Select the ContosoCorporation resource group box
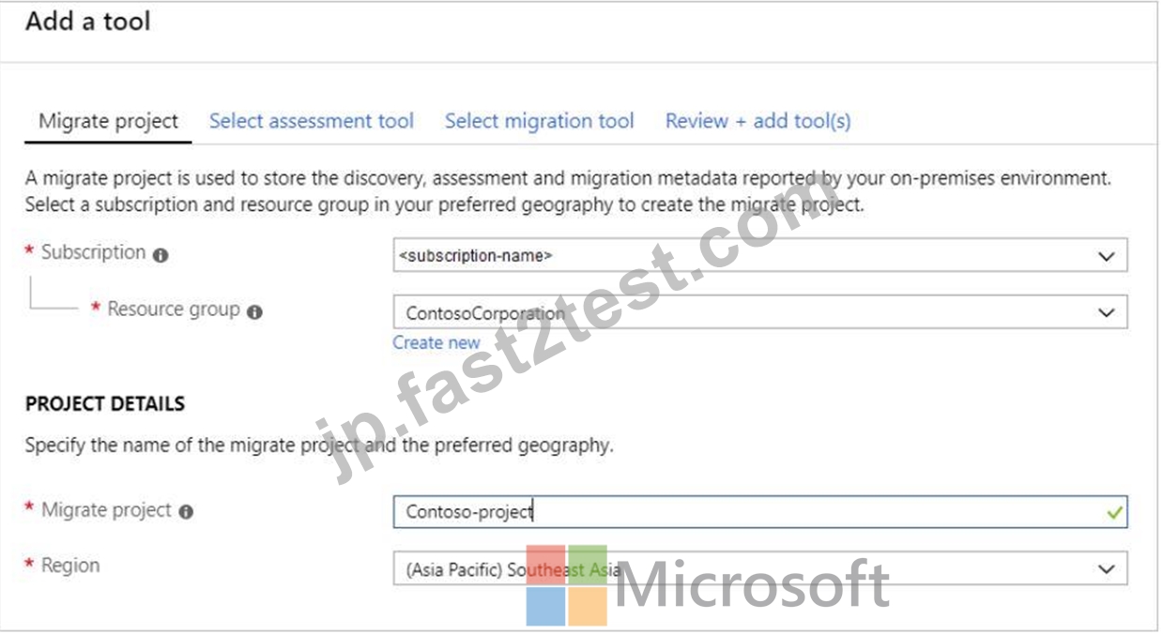Image resolution: width=1163 pixels, height=634 pixels. [760, 313]
